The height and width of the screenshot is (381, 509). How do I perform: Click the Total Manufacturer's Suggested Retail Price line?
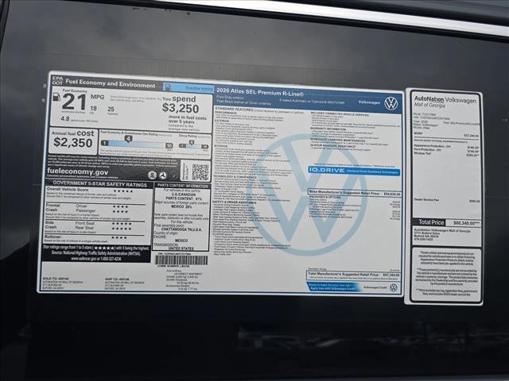coord(353,275)
